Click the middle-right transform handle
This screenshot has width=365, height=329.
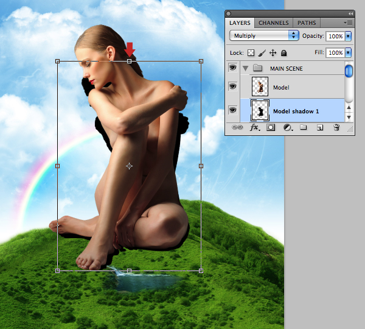point(201,166)
